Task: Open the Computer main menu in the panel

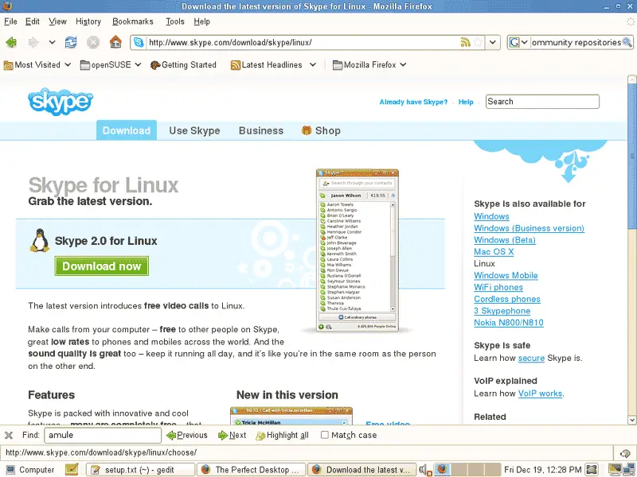Action: [x=30, y=470]
